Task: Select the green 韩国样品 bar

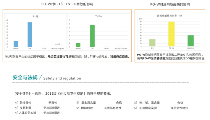Action: 190,41
